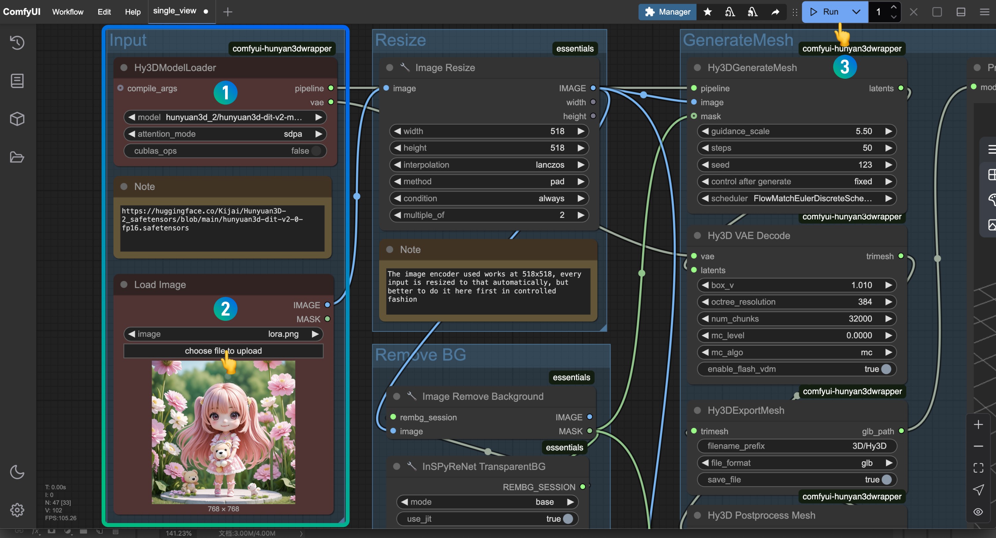
Task: Decrease batch count down arrow
Action: click(x=893, y=17)
